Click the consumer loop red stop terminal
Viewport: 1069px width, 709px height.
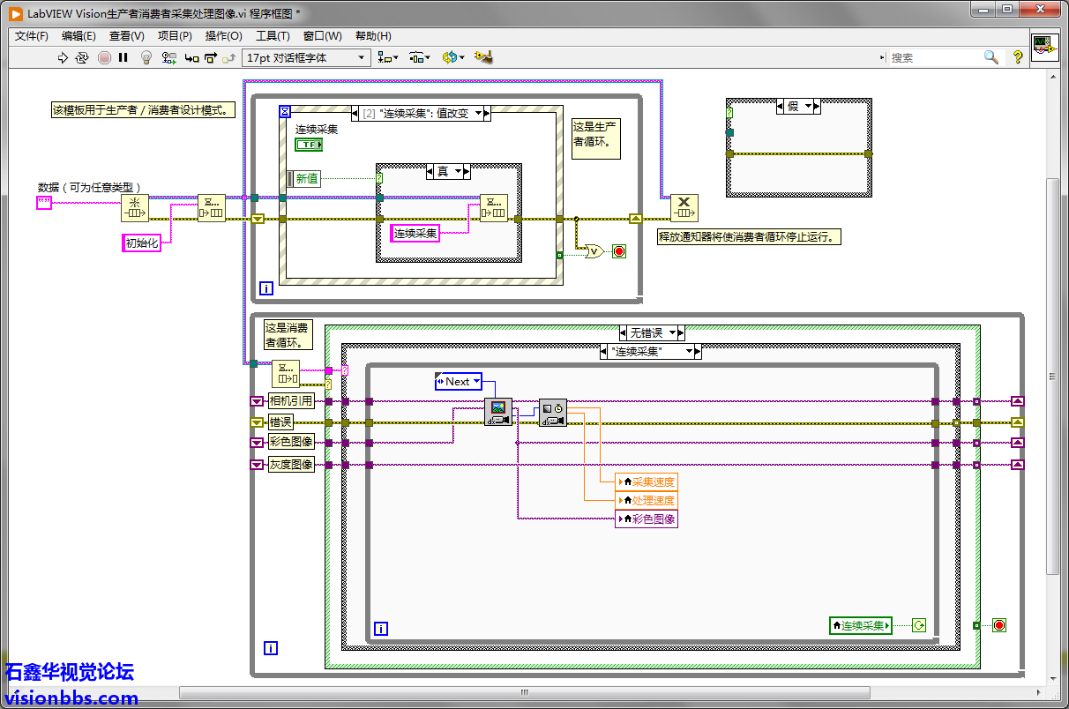998,625
